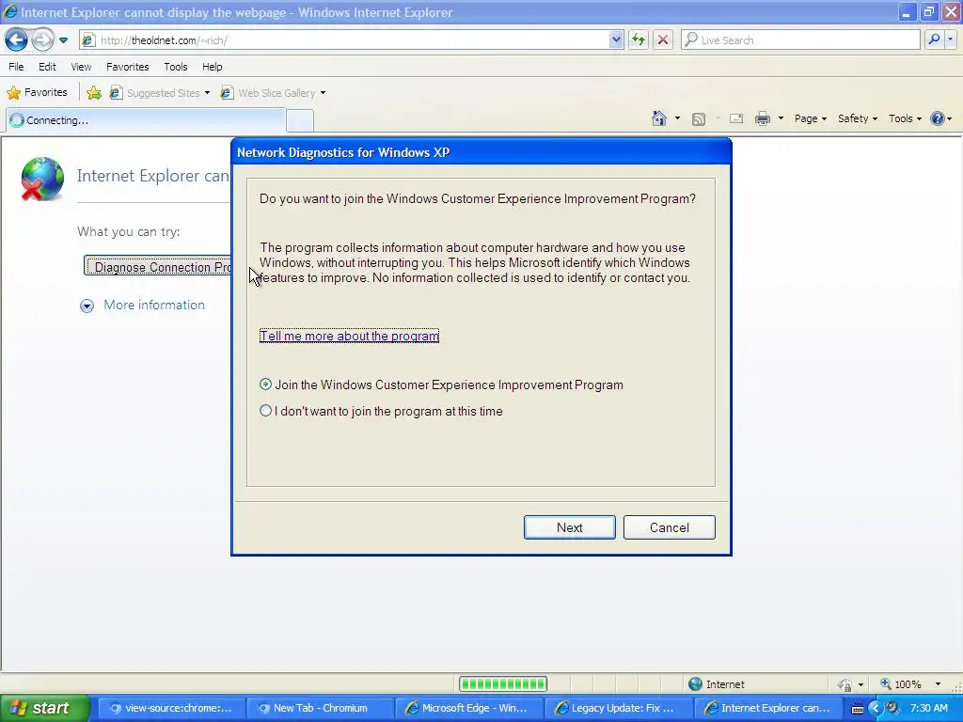This screenshot has width=963, height=722.
Task: Switch to view-source:chrome taskbar window
Action: (170, 708)
